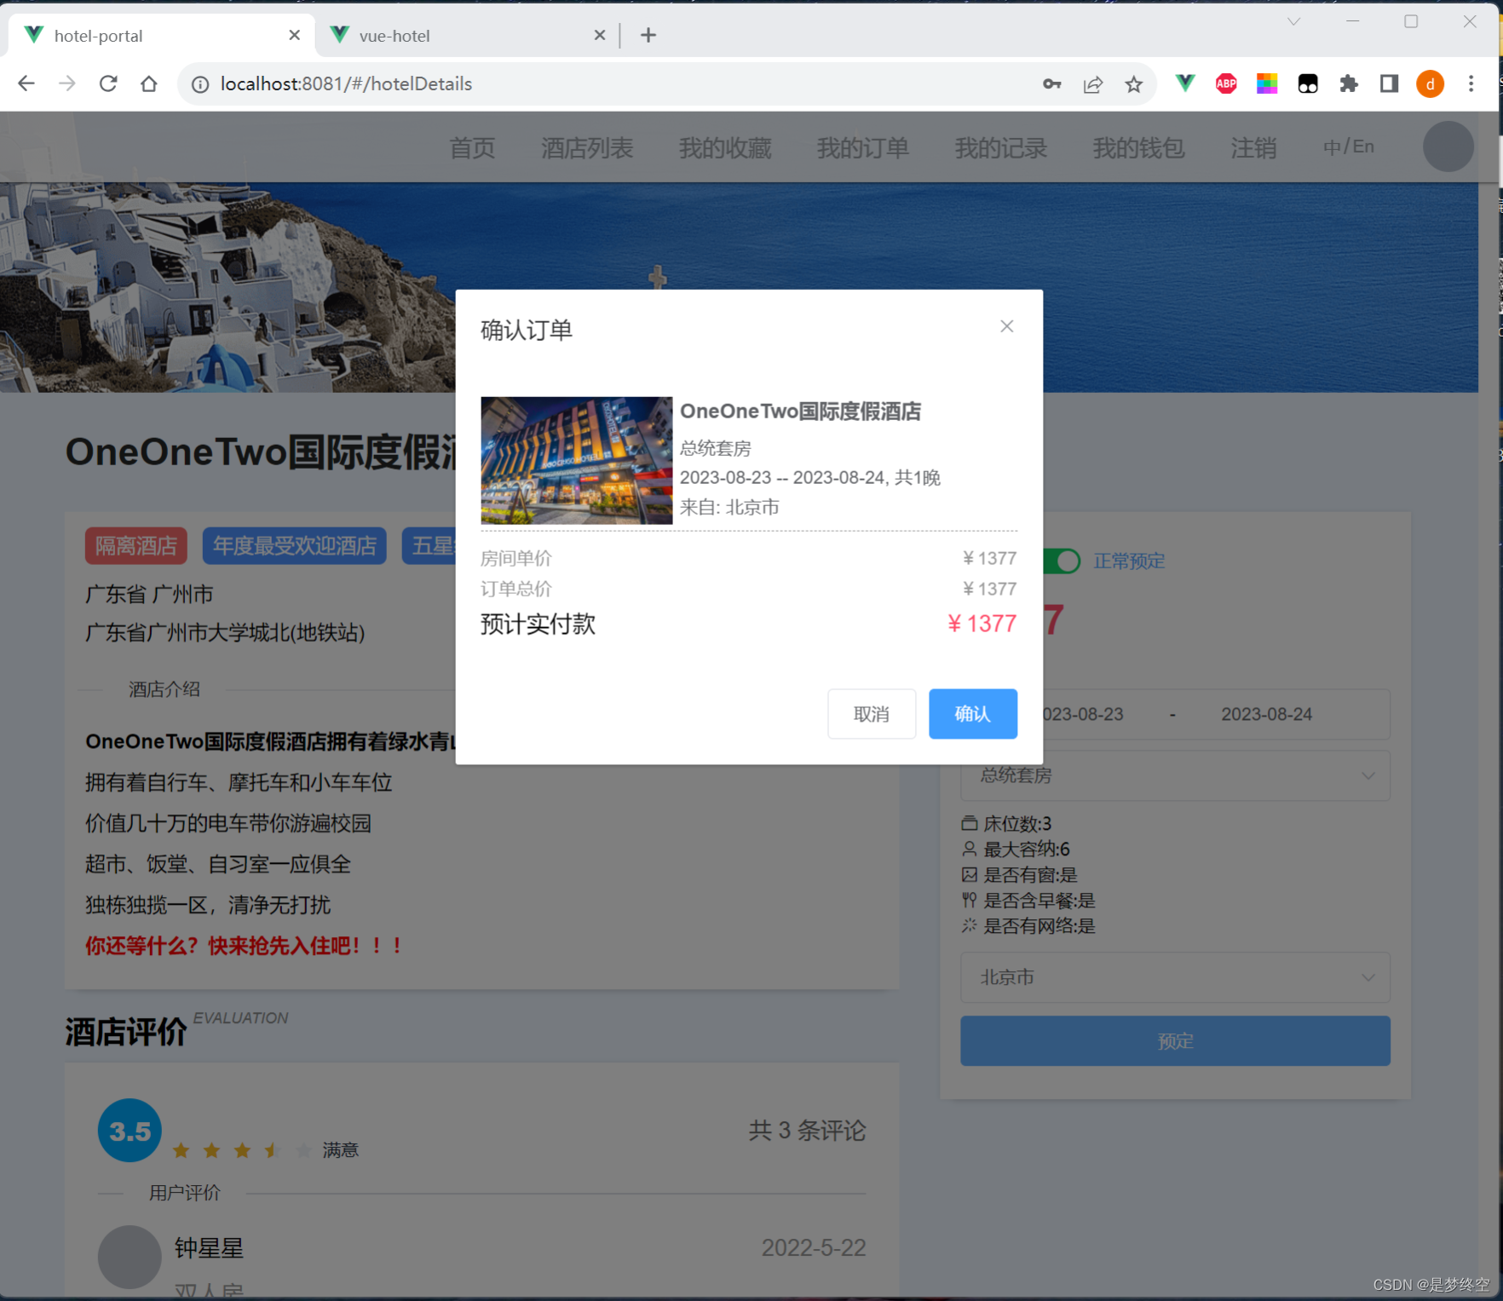Click the 隔离酒店 tag
Screen dimensions: 1503x1301
click(135, 546)
